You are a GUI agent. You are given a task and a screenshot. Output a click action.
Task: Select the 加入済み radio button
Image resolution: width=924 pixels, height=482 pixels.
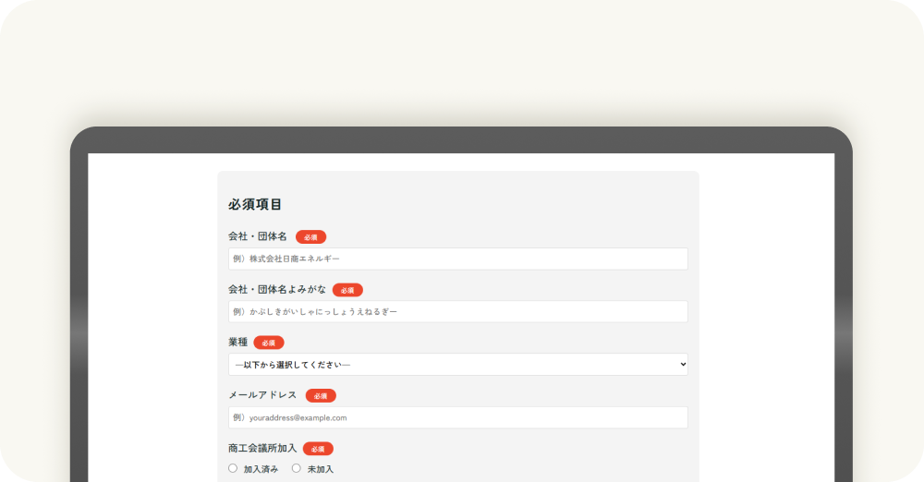[x=233, y=468]
